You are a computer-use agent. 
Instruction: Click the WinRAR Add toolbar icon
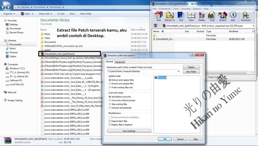click(158, 16)
